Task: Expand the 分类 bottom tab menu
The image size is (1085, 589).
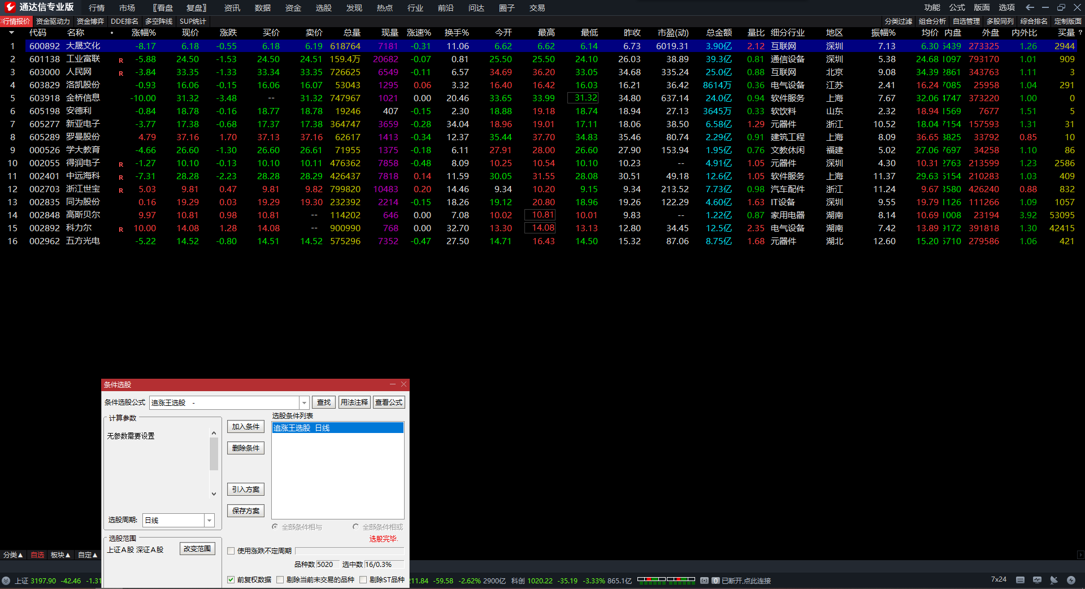Action: coord(13,555)
